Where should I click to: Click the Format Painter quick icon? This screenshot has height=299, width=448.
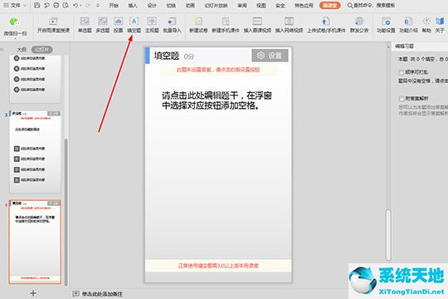tap(46, 5)
